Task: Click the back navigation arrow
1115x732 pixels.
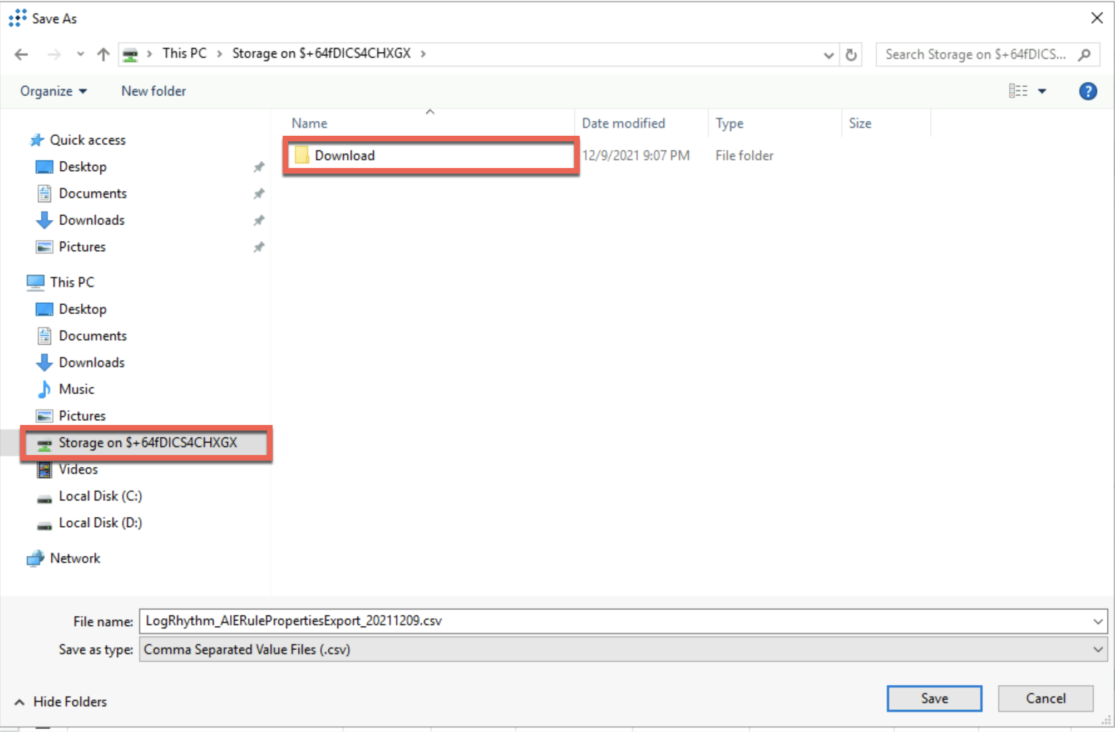Action: point(21,55)
